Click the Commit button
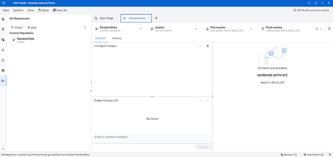 click(203, 147)
